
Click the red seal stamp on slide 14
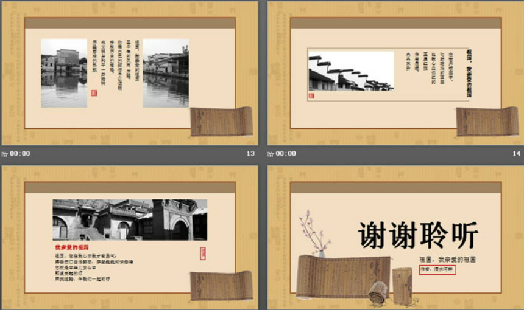[x=311, y=95]
